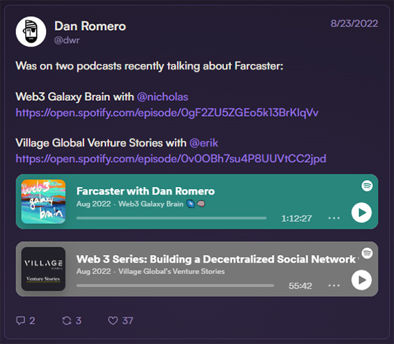This screenshot has height=344, width=394.
Task: Open the @erik mention
Action: coord(204,143)
